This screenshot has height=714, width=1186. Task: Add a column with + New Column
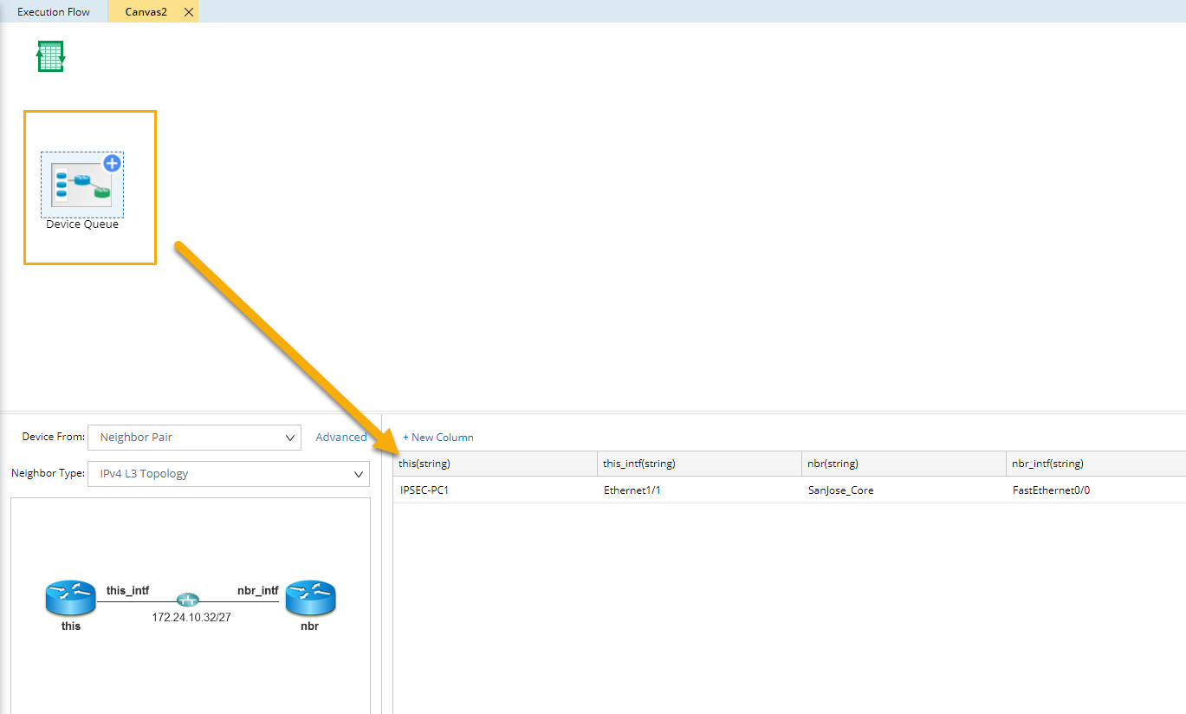click(x=438, y=438)
